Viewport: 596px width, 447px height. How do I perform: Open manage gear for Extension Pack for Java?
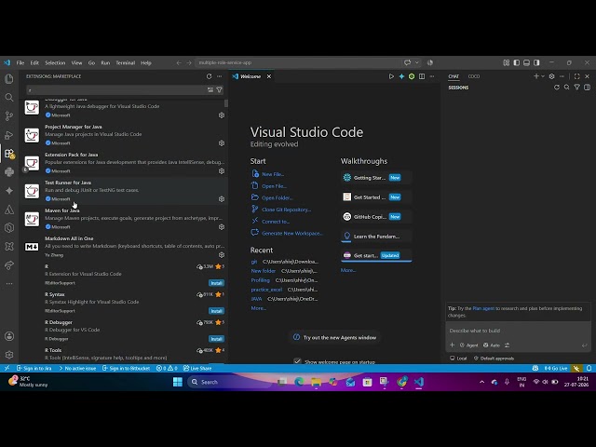coord(222,171)
